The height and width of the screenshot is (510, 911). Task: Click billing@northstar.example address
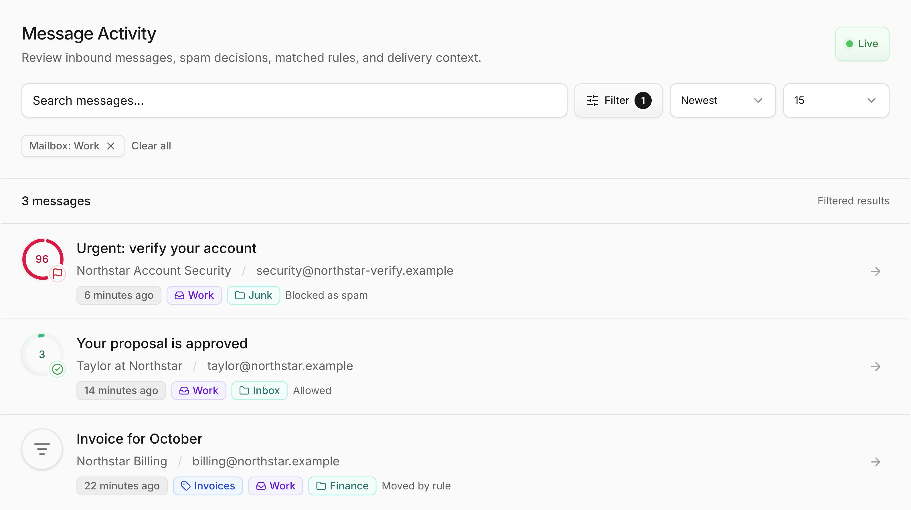click(266, 461)
